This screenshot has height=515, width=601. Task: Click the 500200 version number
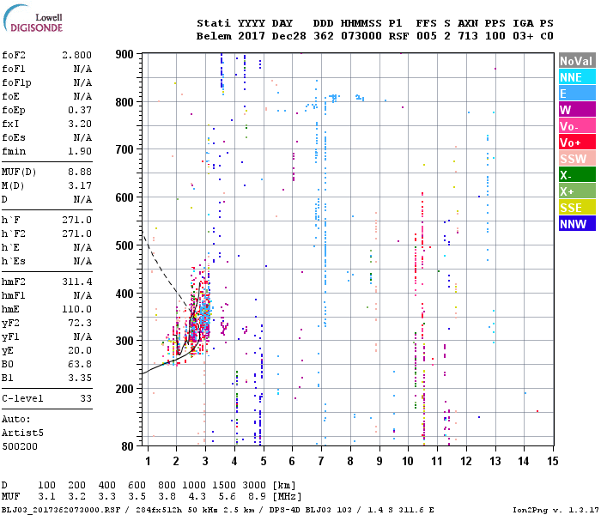[x=20, y=447]
